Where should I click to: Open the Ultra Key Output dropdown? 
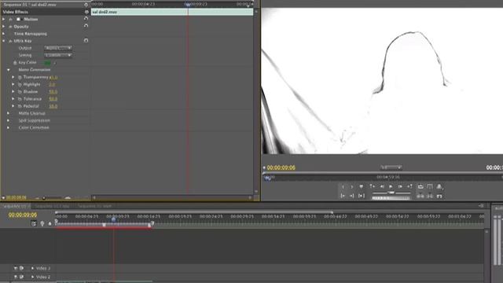point(57,48)
